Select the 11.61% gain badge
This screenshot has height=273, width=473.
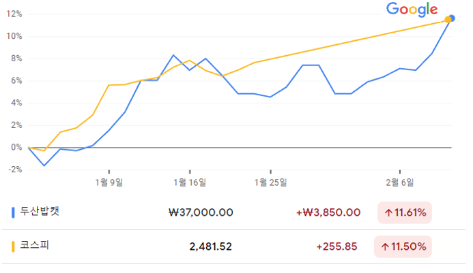pos(404,212)
